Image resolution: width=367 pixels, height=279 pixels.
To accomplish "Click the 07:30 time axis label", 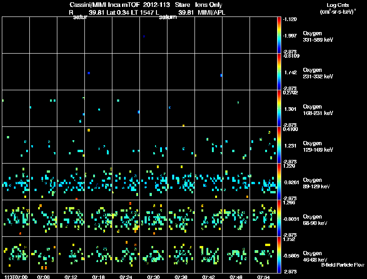I will pyautogui.click(x=153, y=277).
